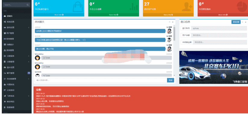This screenshot has width=248, height=114.
Task: Click the search magnifier icon in sidebar
Action: pos(27,5)
